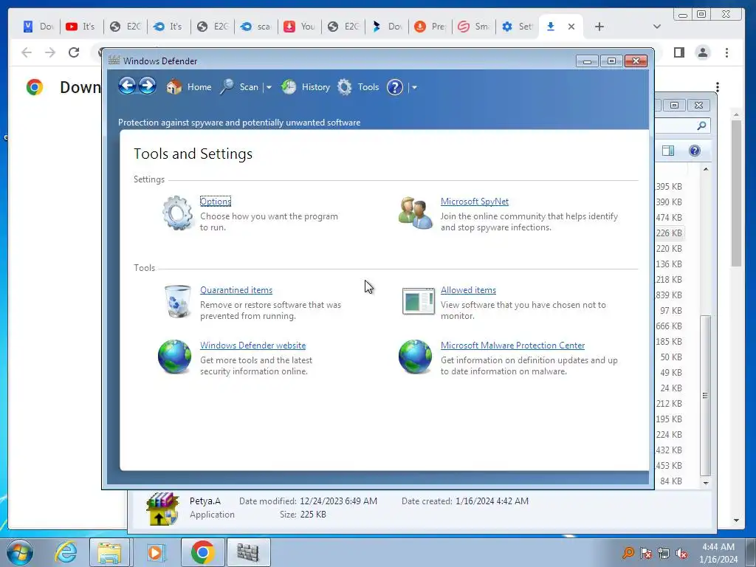Switch to the YouTube It's tab

pos(80,27)
